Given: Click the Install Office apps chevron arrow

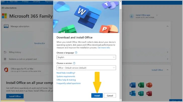Looking at the screenshot, I should pos(157,15).
